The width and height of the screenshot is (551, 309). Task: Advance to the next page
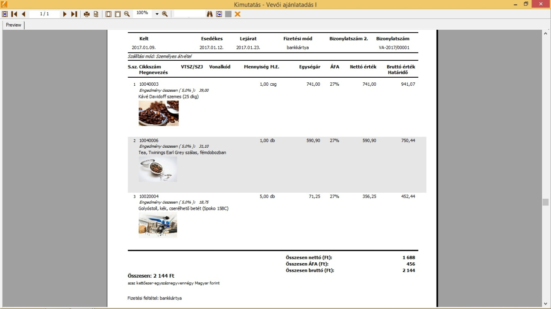(x=65, y=14)
